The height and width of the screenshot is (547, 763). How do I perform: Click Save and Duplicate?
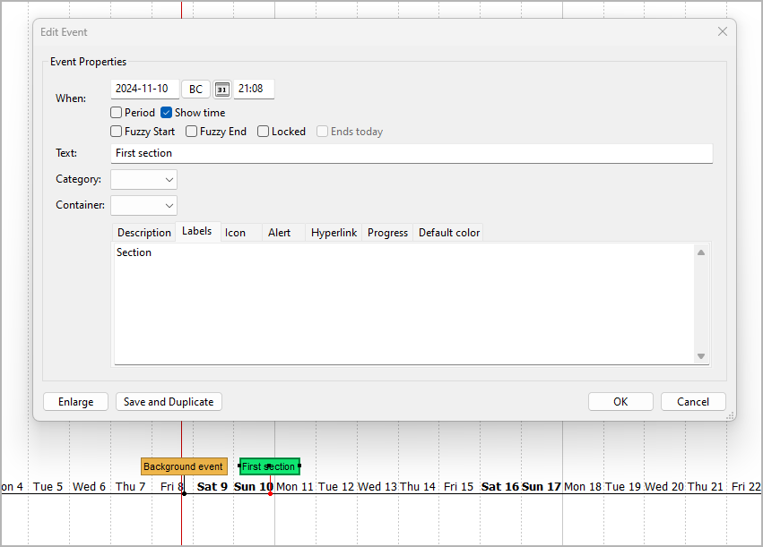coord(169,401)
